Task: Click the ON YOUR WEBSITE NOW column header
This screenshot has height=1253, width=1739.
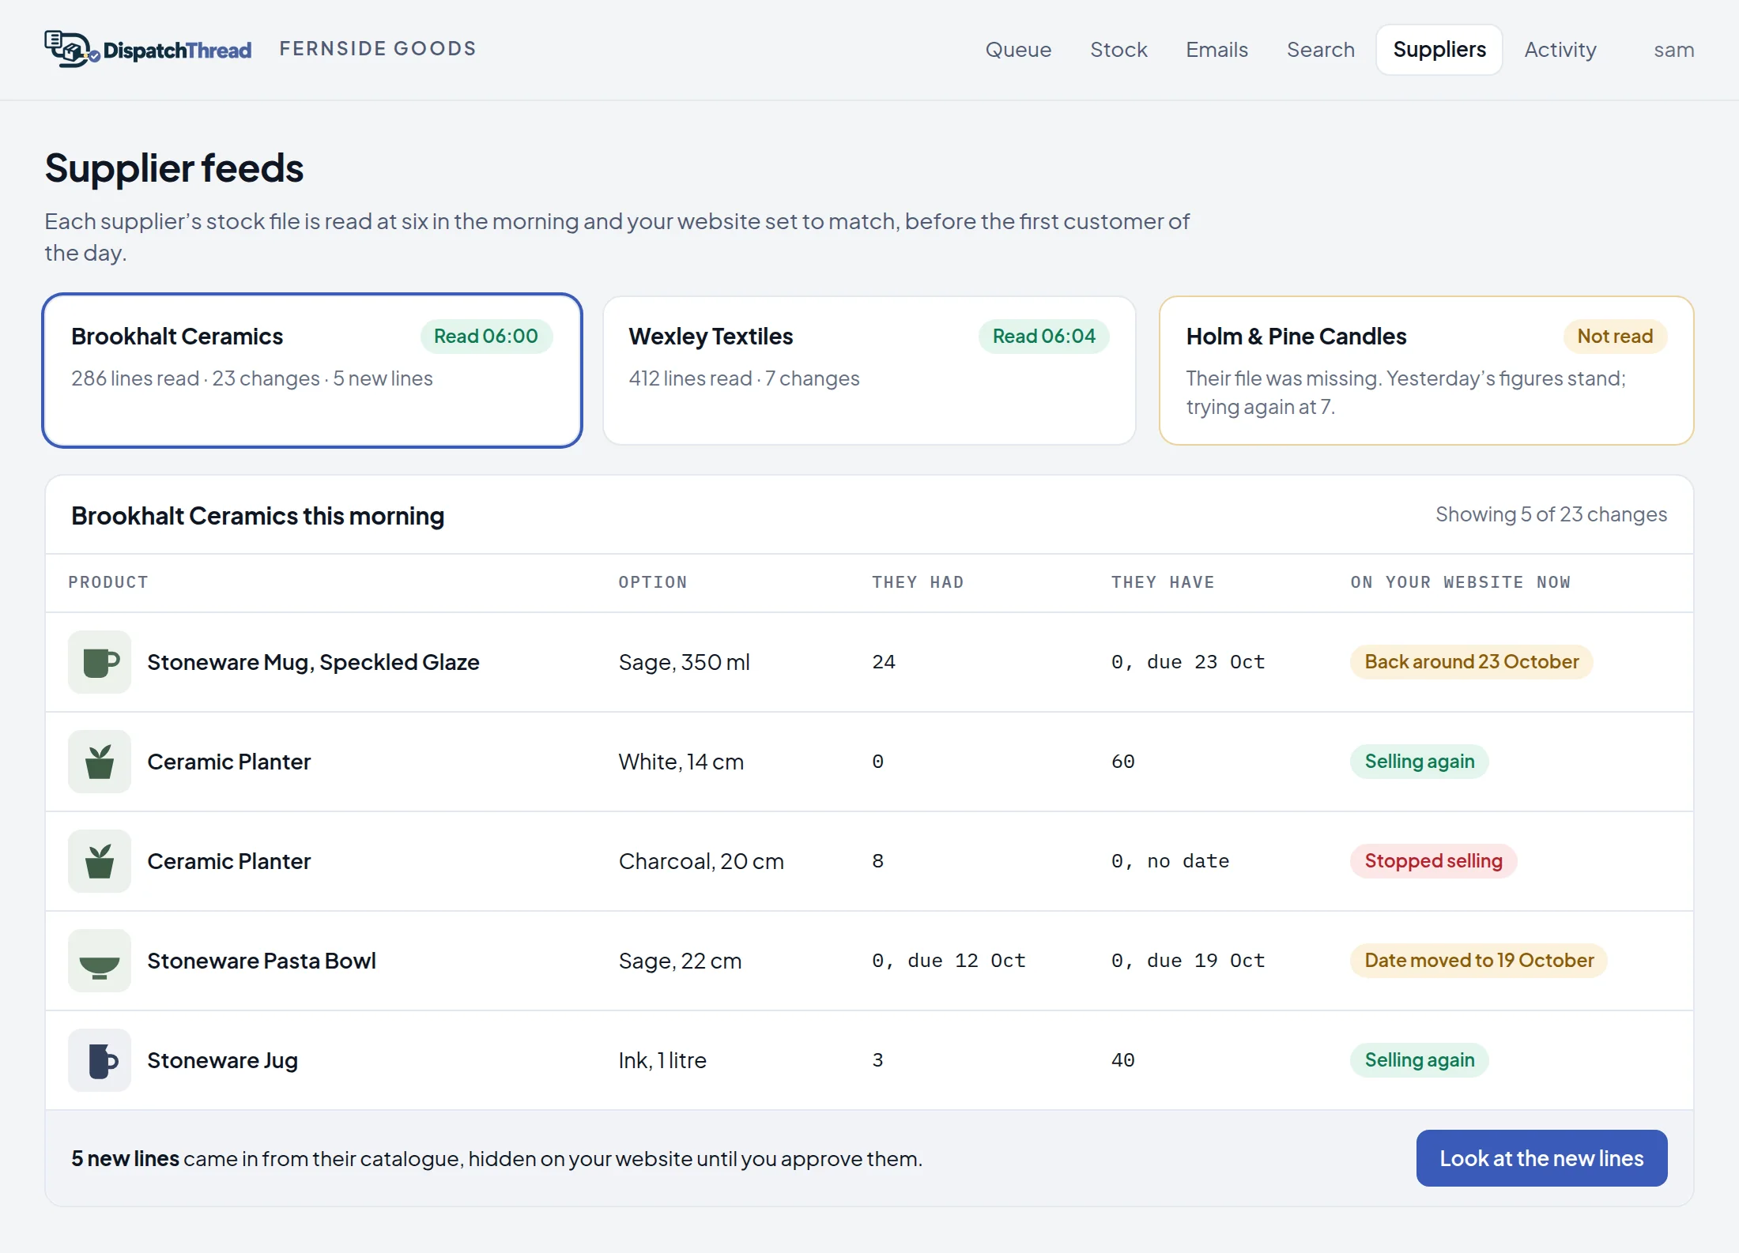Action: click(x=1460, y=582)
